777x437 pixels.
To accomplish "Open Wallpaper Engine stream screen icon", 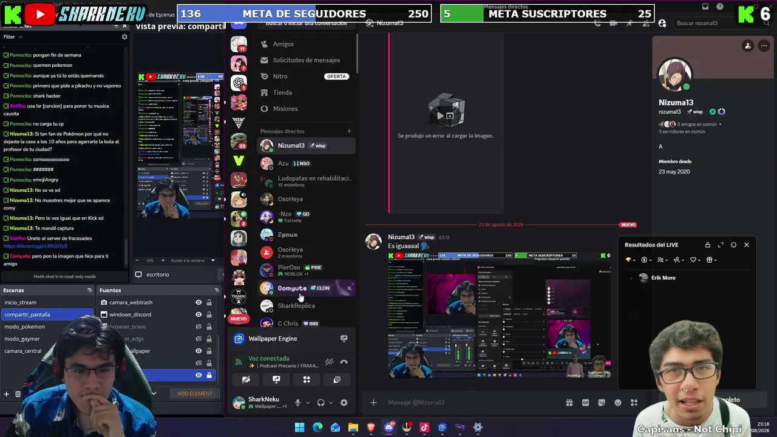I will [344, 339].
